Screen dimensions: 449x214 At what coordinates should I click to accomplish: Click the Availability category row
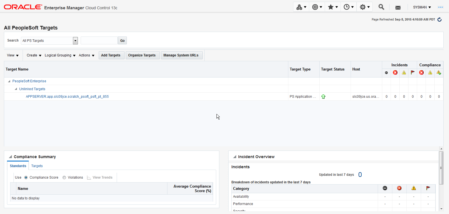point(333,197)
